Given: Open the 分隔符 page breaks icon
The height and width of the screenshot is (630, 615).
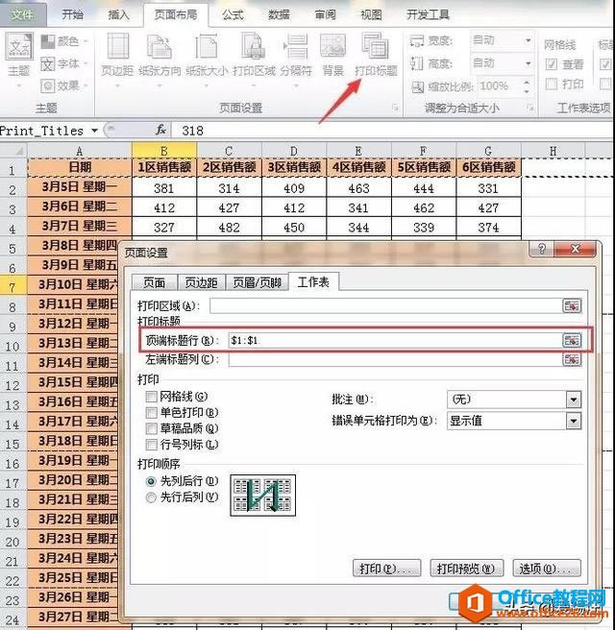Looking at the screenshot, I should 296,56.
